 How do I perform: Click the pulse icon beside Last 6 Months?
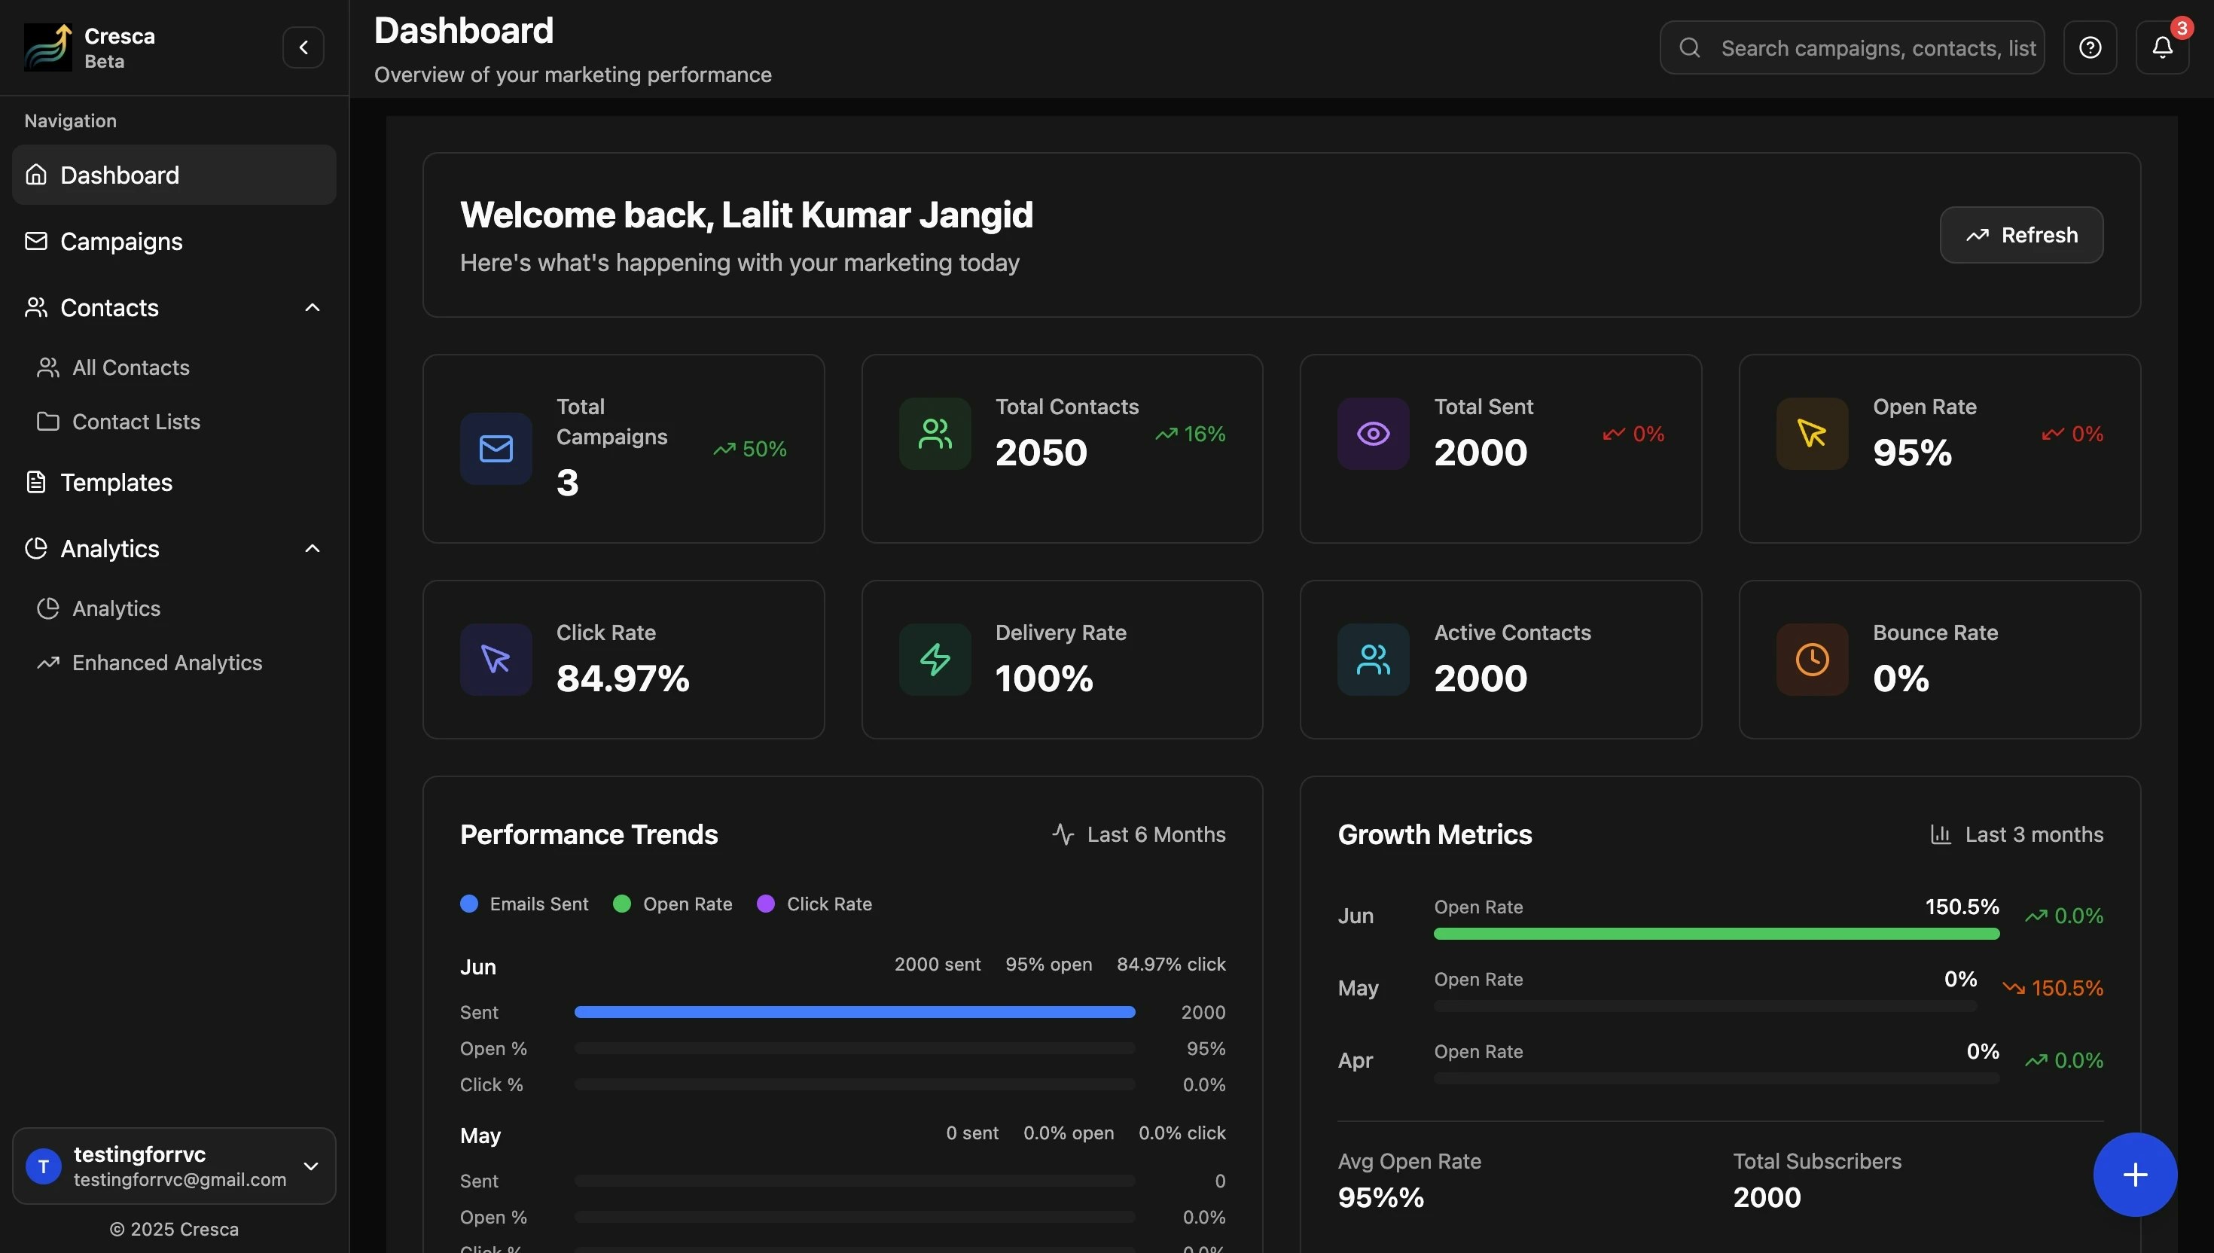pos(1063,834)
